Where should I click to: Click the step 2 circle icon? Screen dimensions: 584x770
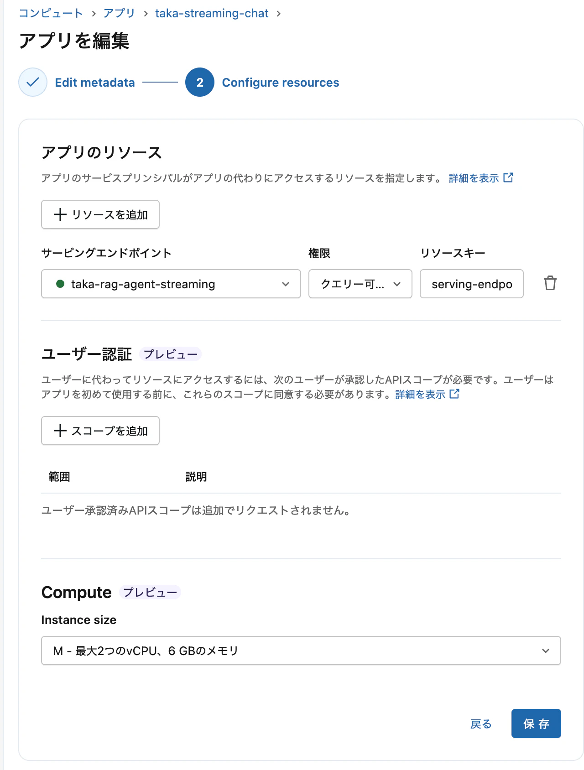(x=200, y=82)
